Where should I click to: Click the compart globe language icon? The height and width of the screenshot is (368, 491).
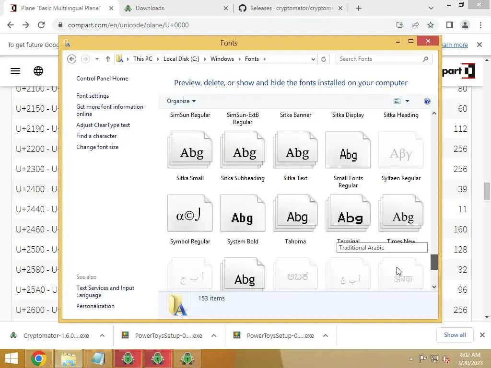[38, 71]
